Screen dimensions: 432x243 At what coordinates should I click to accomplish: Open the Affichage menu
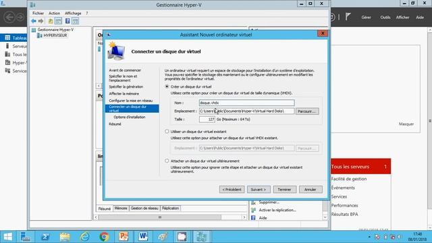click(x=73, y=13)
